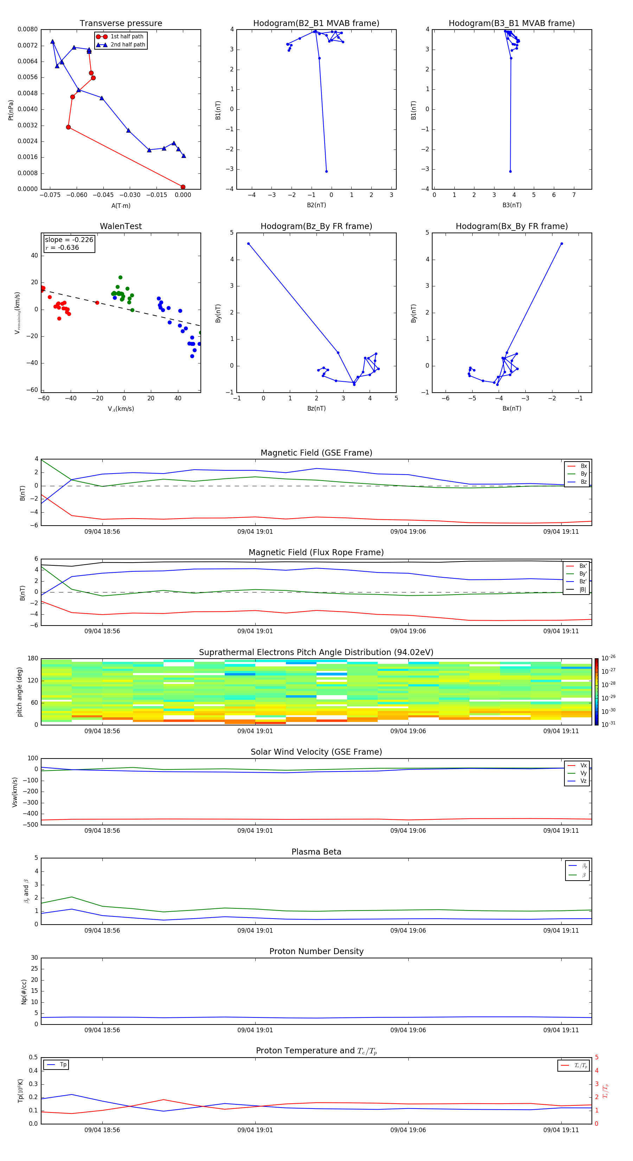This screenshot has height=1161, width=633.
Task: Click the "r = -0.636" annotation
Action: click(x=62, y=247)
